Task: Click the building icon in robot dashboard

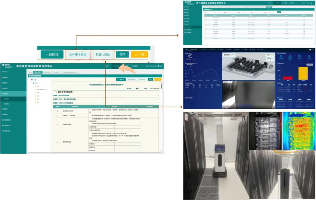Action: (281, 56)
